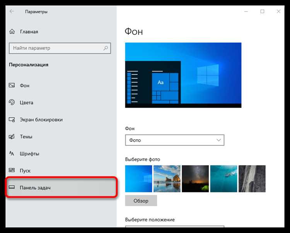Click the Пуск tiles icon

[x=12, y=170]
